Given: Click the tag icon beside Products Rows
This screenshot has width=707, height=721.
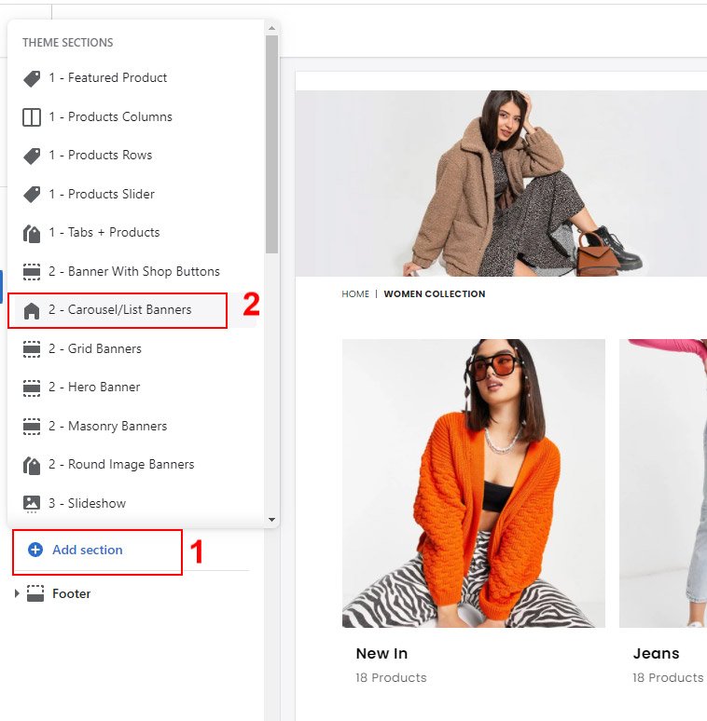Looking at the screenshot, I should tap(32, 156).
